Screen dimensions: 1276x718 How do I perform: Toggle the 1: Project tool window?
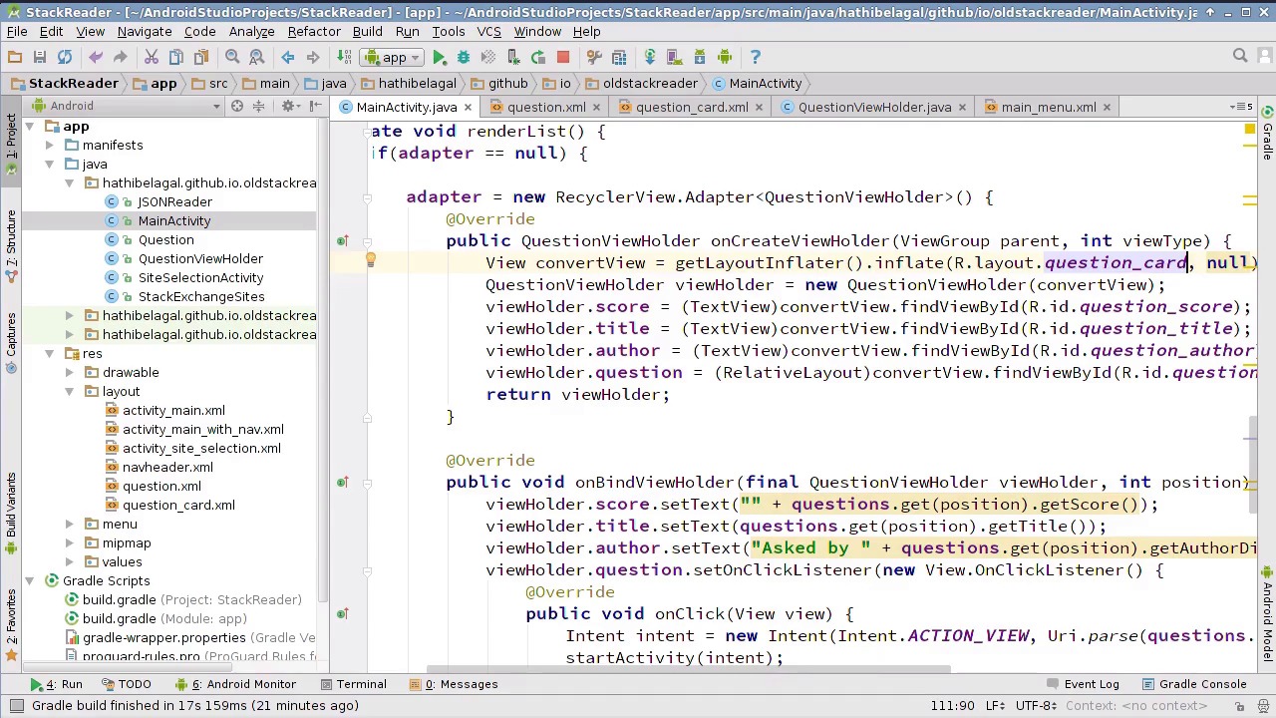click(11, 137)
